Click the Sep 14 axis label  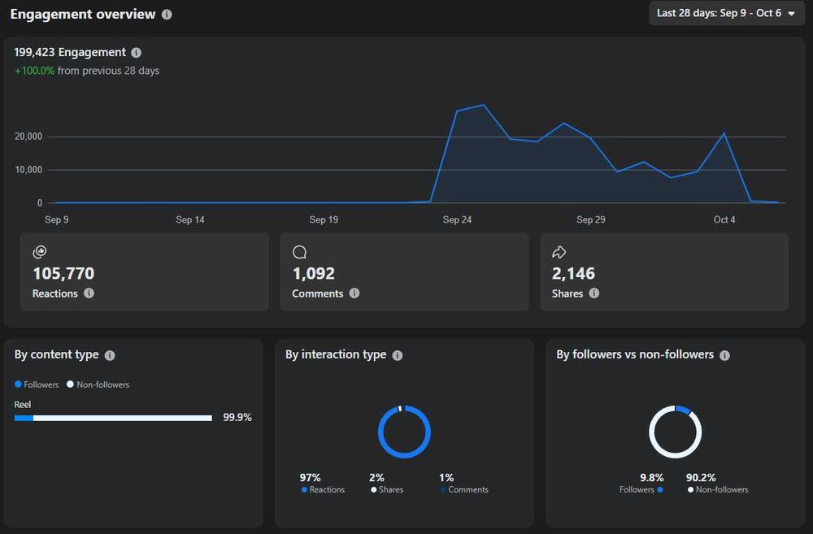point(190,219)
